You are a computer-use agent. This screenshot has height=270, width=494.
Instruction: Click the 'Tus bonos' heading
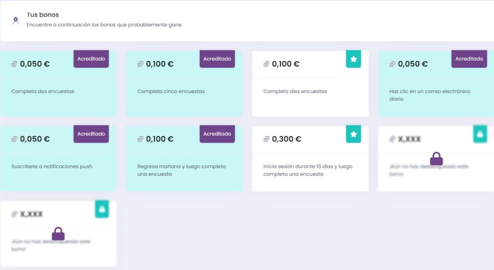pyautogui.click(x=42, y=15)
